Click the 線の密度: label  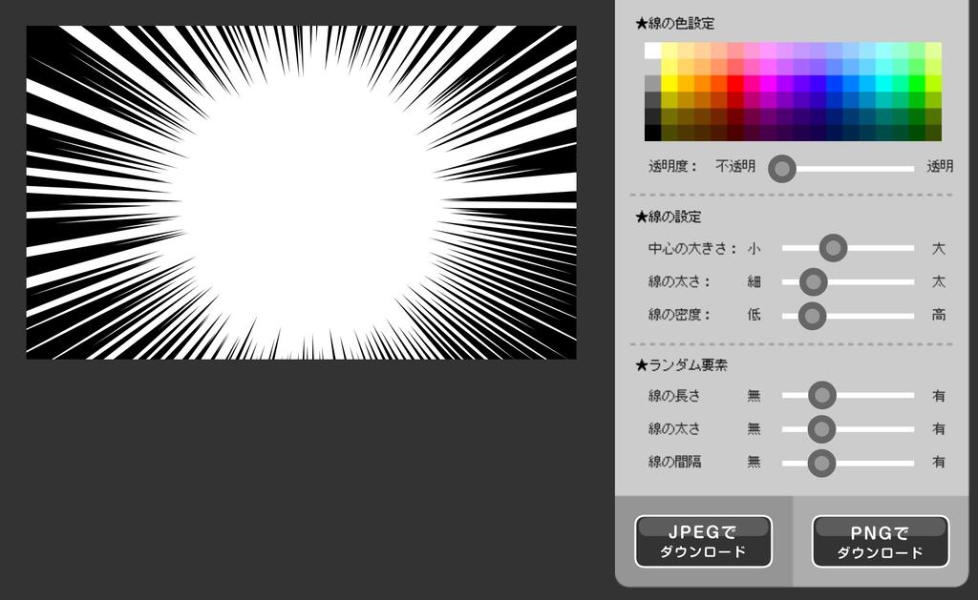coord(679,315)
